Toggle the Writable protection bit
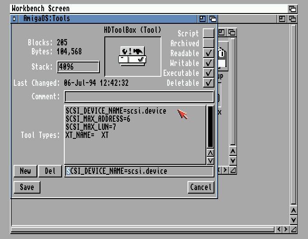This screenshot has width=308, height=239. [x=208, y=63]
